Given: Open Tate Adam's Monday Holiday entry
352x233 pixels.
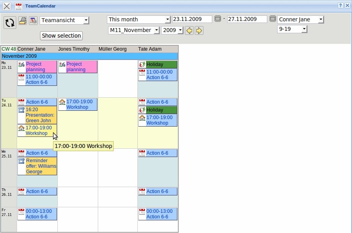Looking at the screenshot, I should click(x=158, y=64).
